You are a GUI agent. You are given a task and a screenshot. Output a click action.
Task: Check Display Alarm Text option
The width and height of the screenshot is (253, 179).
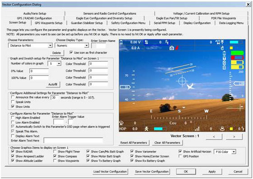[x=13, y=136]
